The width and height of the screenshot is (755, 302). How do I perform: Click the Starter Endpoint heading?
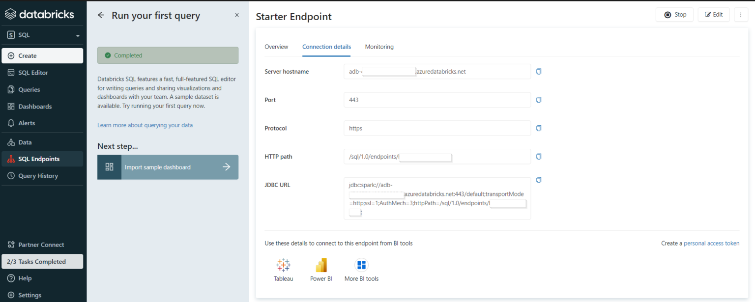(294, 17)
